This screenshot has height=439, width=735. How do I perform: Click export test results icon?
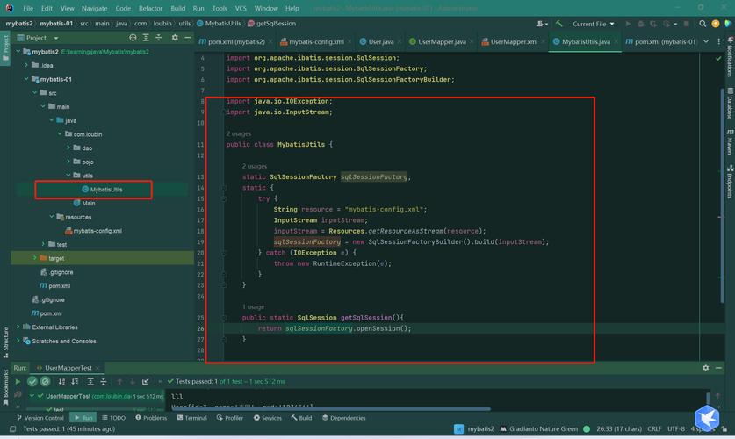coord(145,381)
